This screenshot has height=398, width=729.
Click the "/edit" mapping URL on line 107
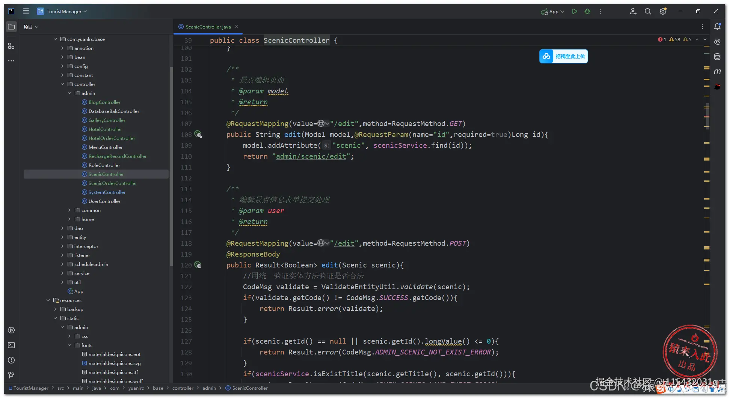344,123
